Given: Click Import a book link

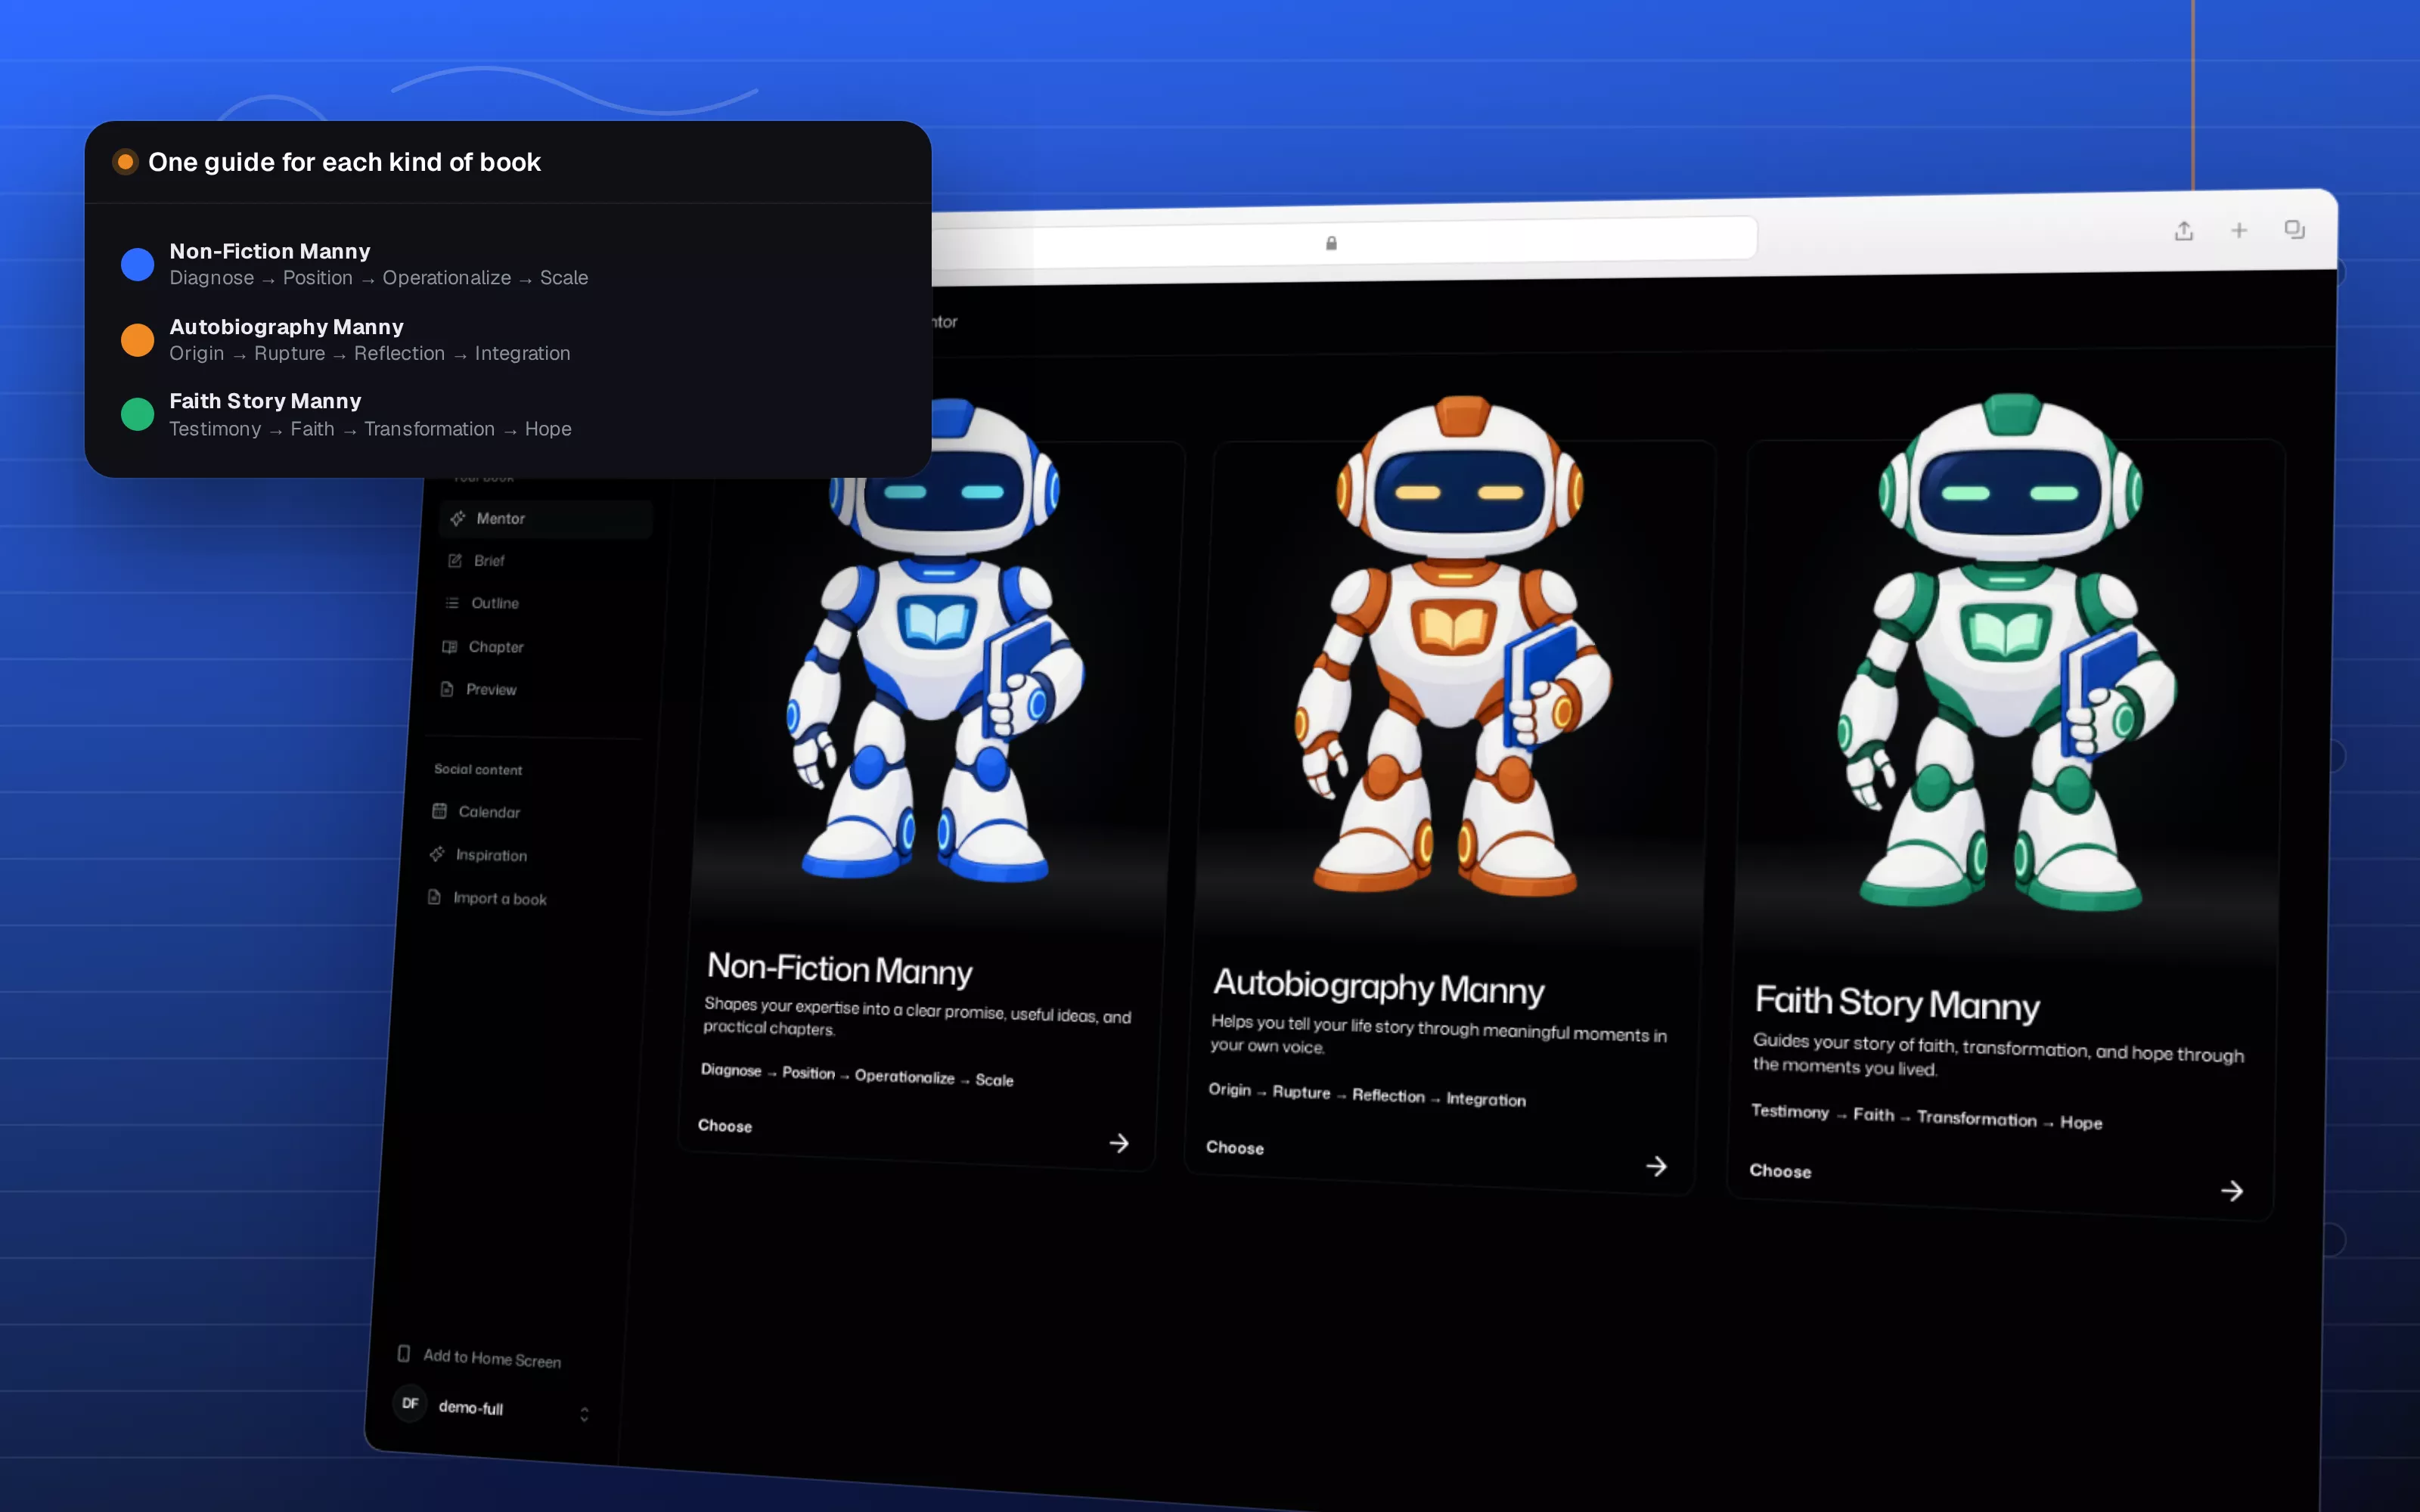Looking at the screenshot, I should tap(500, 899).
